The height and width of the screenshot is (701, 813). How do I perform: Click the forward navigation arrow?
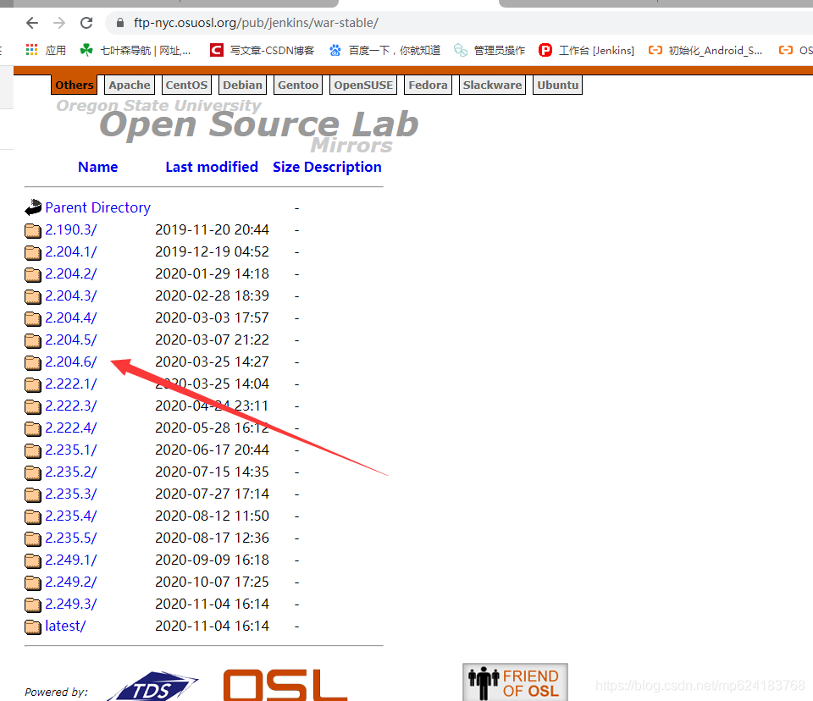(x=58, y=23)
